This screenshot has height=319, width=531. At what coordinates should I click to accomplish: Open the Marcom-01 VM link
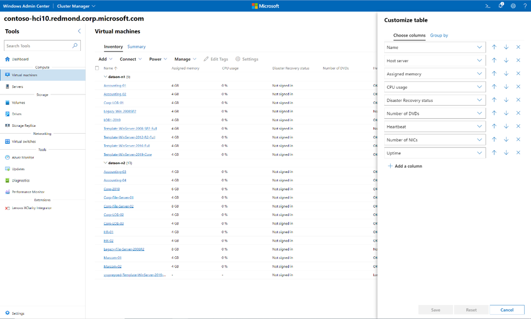click(x=113, y=258)
